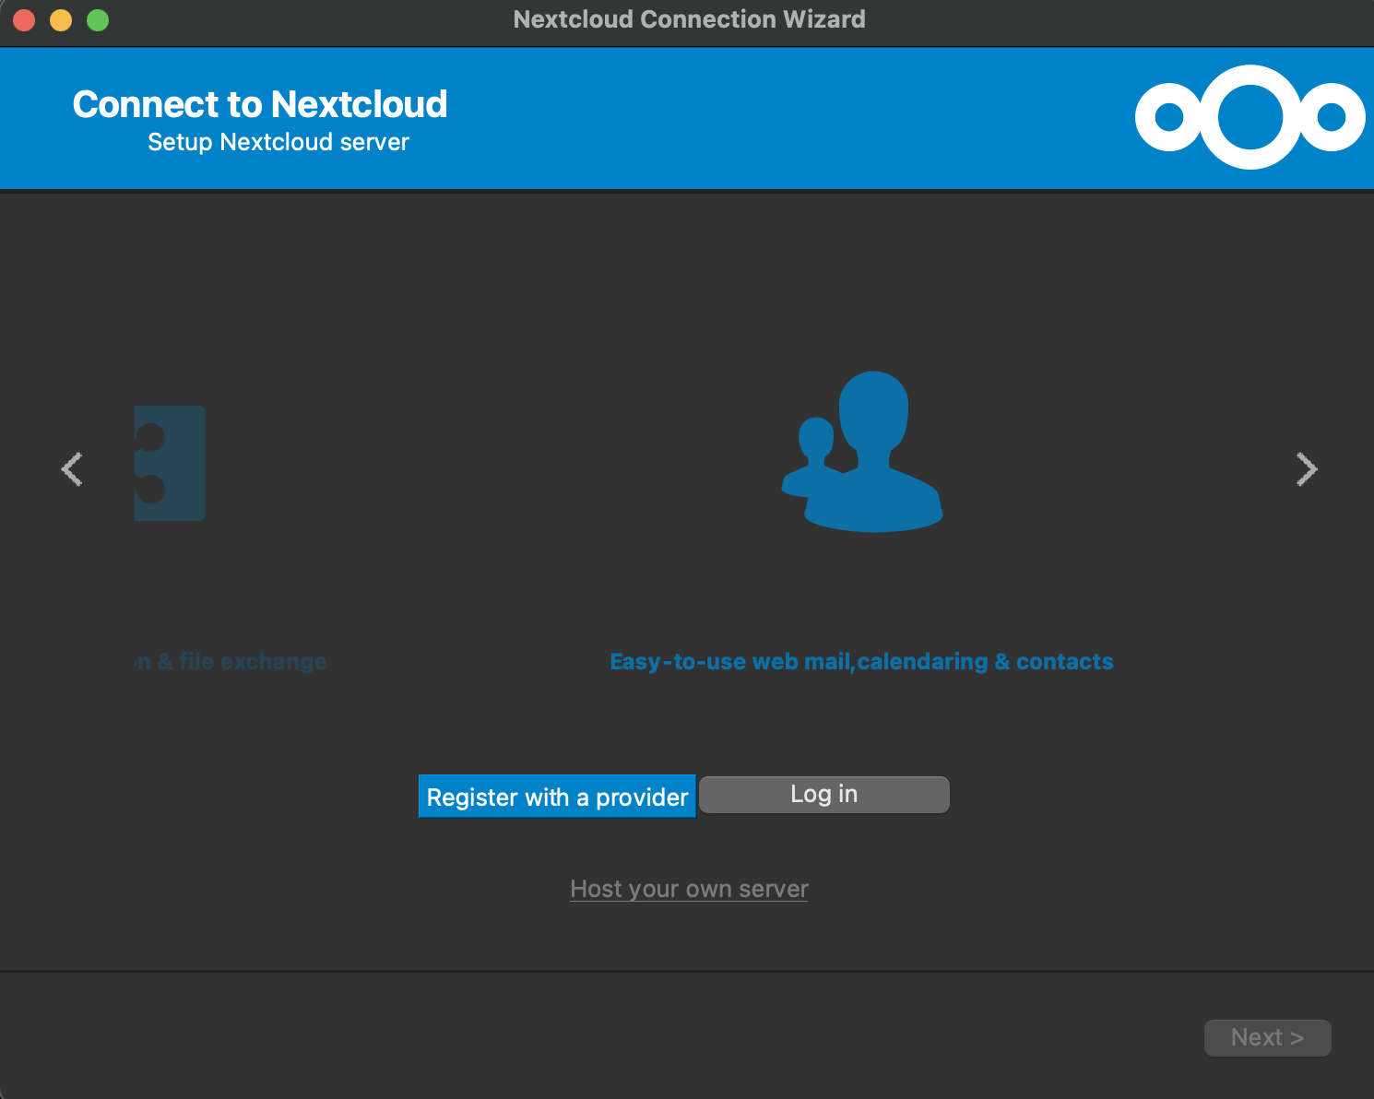The width and height of the screenshot is (1374, 1099).
Task: Advance the slideshow with the right arrow
Action: coord(1306,469)
